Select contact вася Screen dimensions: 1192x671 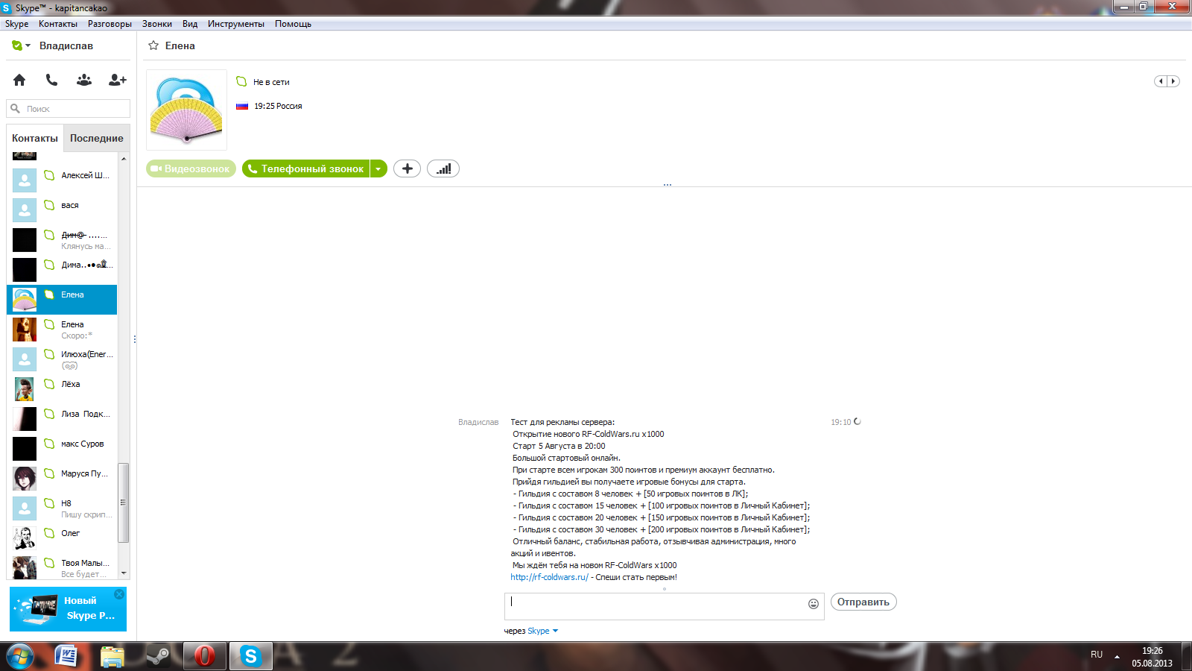click(62, 210)
